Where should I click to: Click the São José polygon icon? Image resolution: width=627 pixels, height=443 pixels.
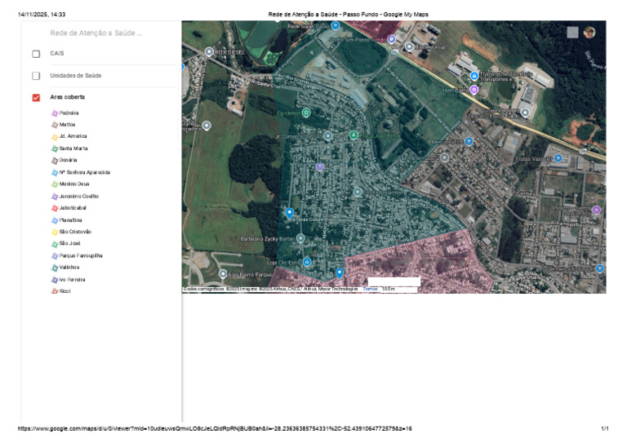point(55,244)
